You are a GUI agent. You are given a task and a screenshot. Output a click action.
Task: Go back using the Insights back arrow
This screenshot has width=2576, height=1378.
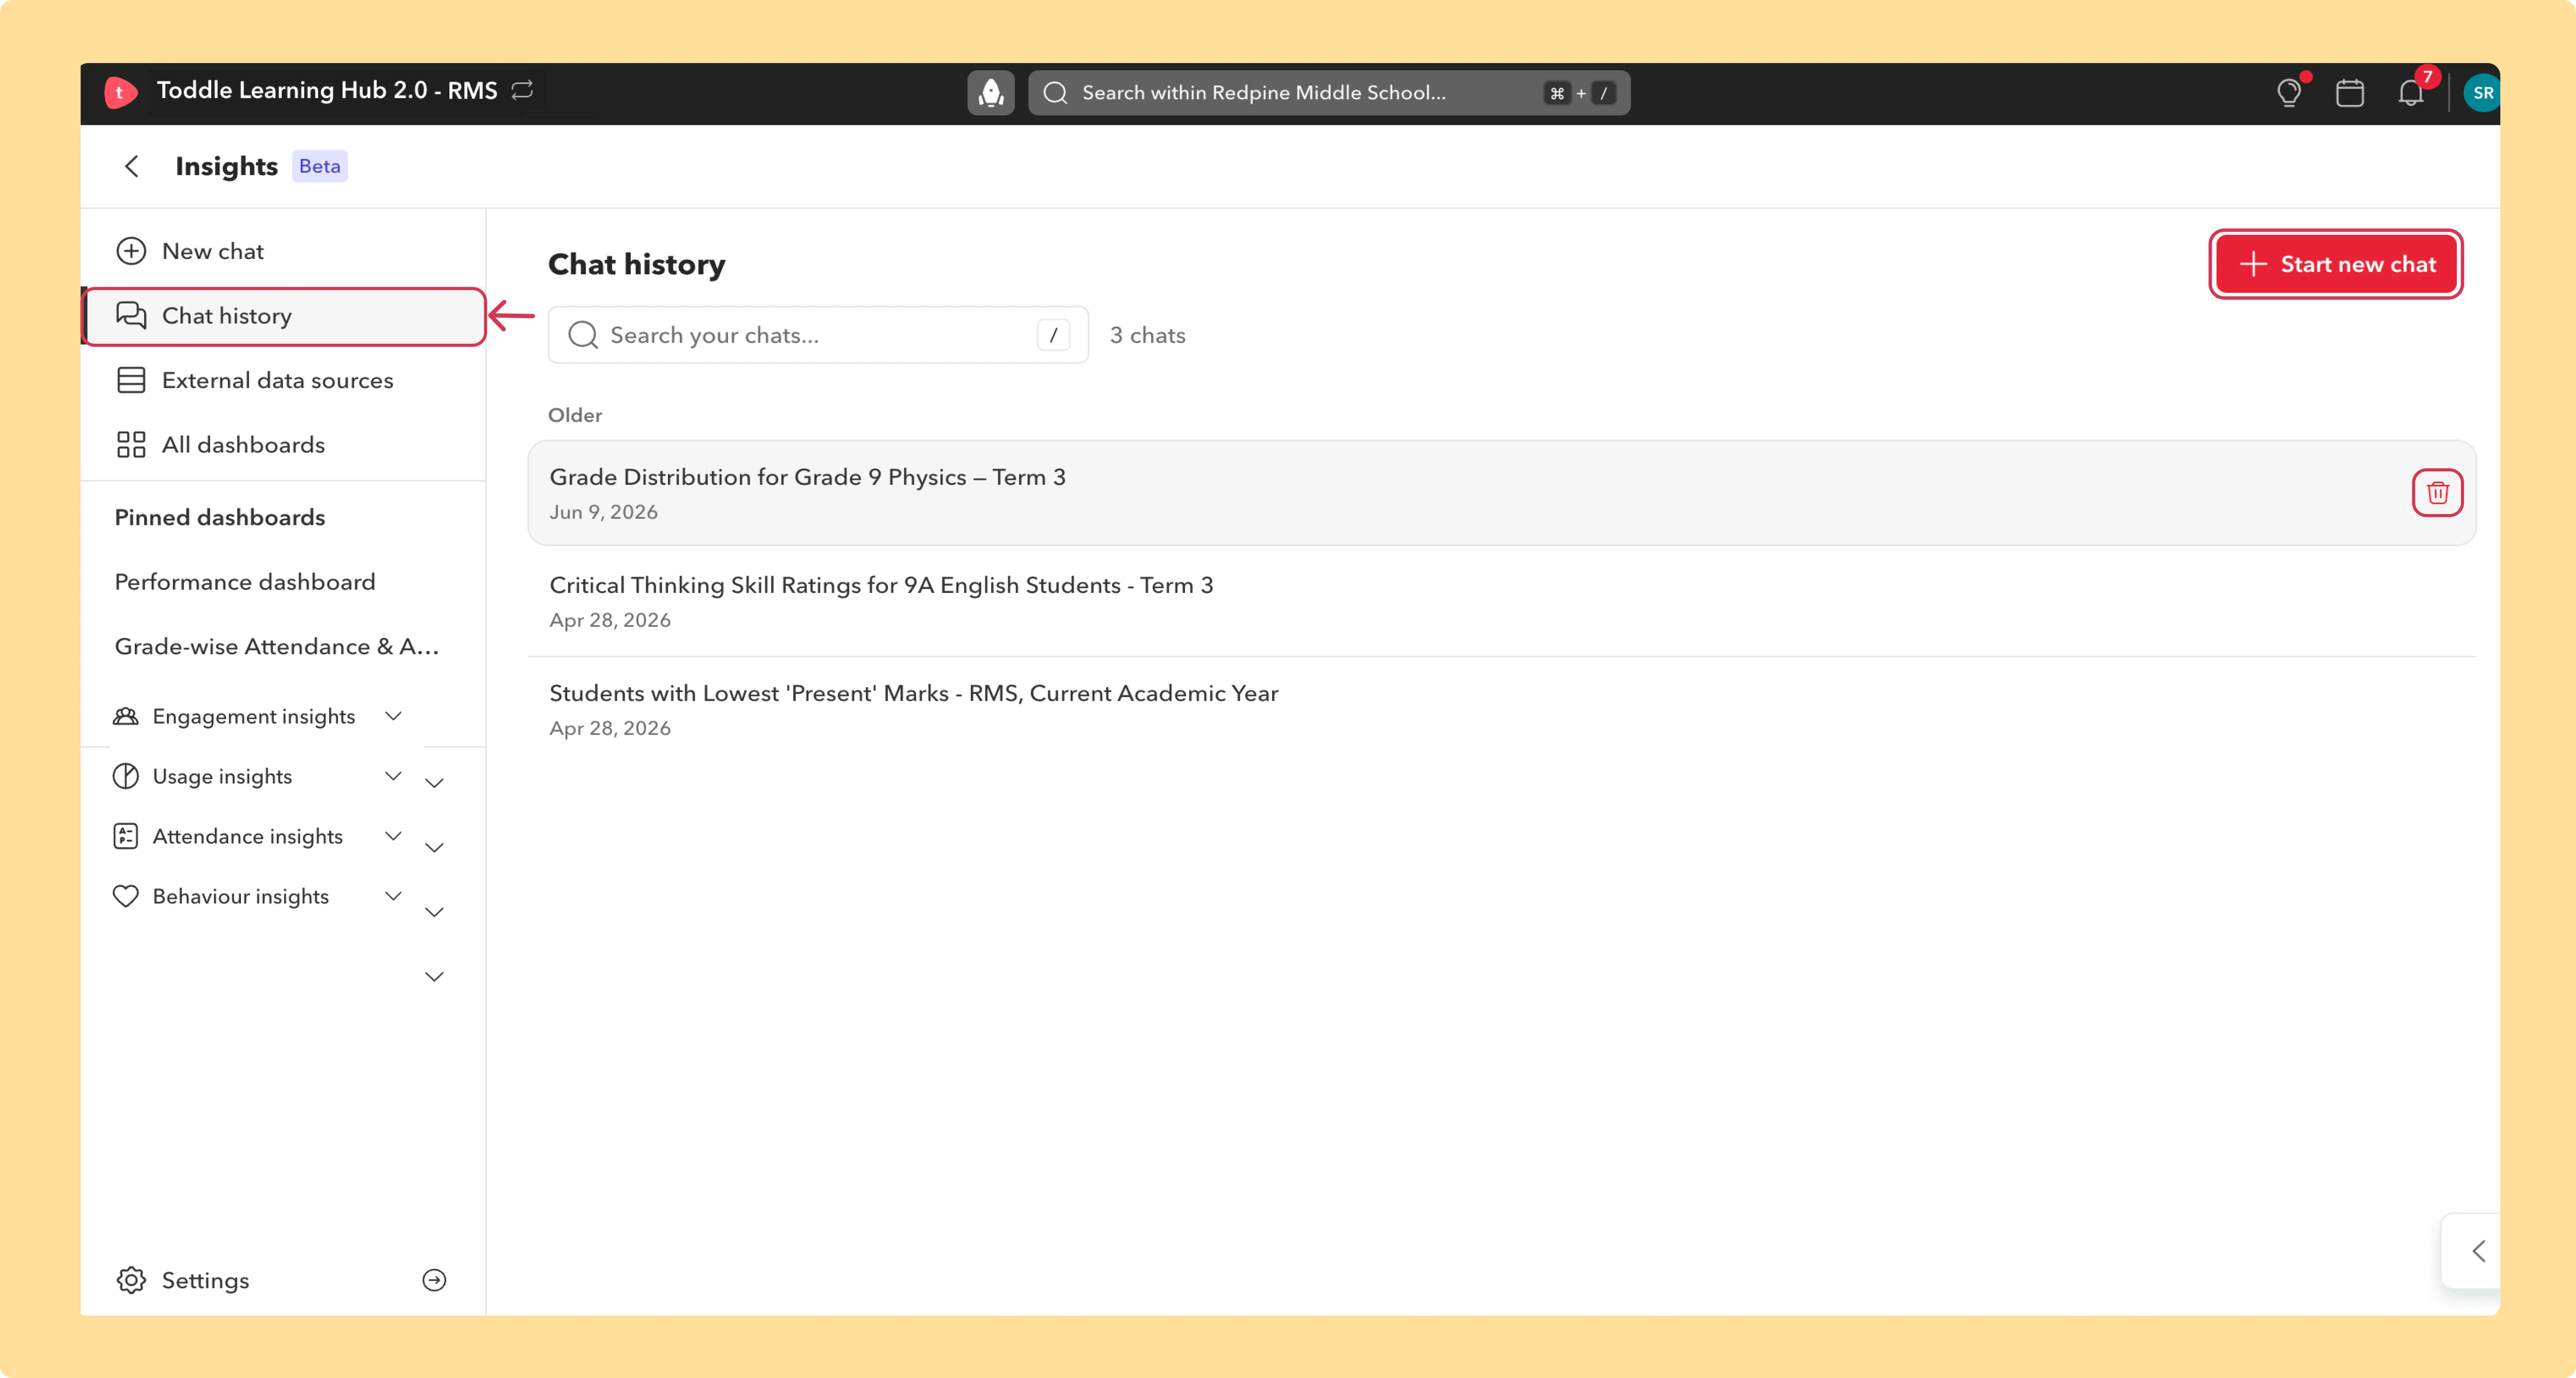(x=131, y=166)
